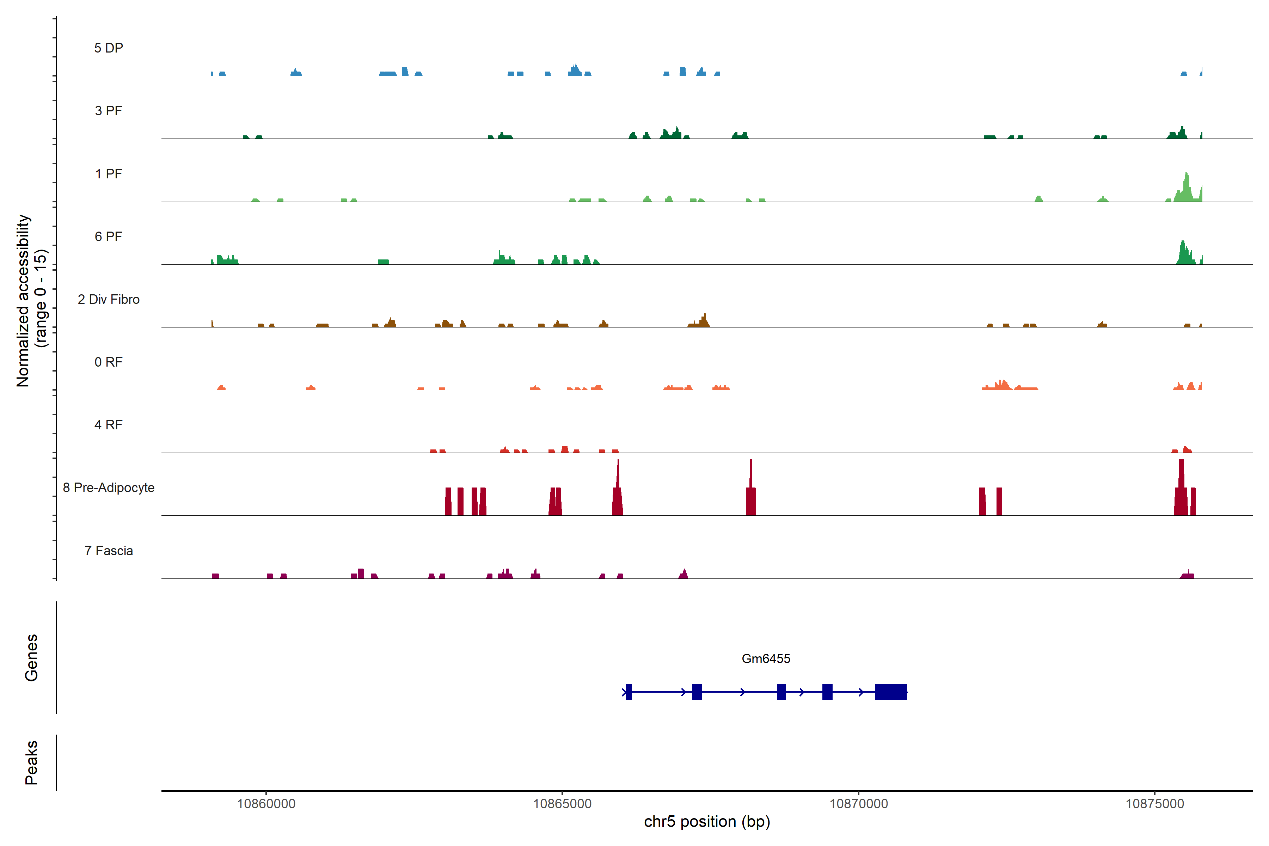
Task: Select the 6 PF track label
Action: point(109,236)
